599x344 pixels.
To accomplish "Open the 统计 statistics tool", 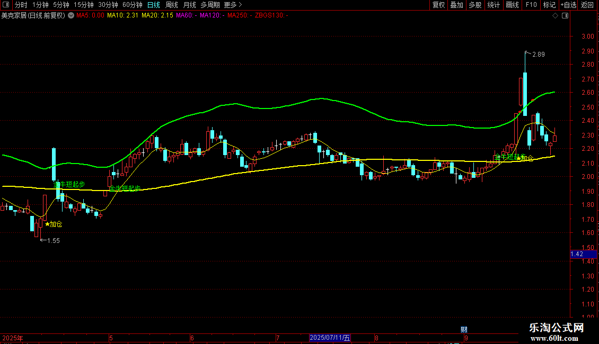I will (x=494, y=5).
